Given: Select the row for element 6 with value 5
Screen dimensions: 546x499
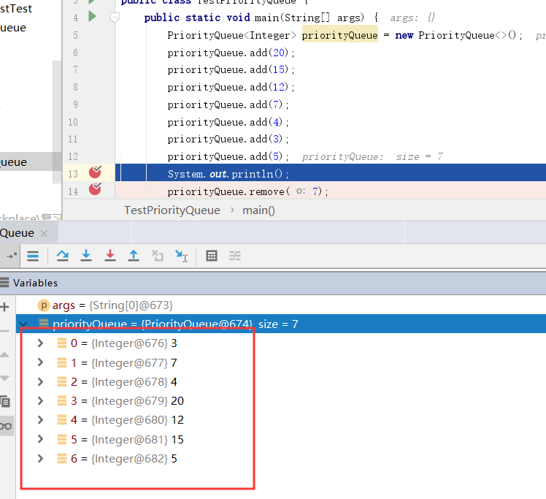Looking at the screenshot, I should click(x=280, y=459).
